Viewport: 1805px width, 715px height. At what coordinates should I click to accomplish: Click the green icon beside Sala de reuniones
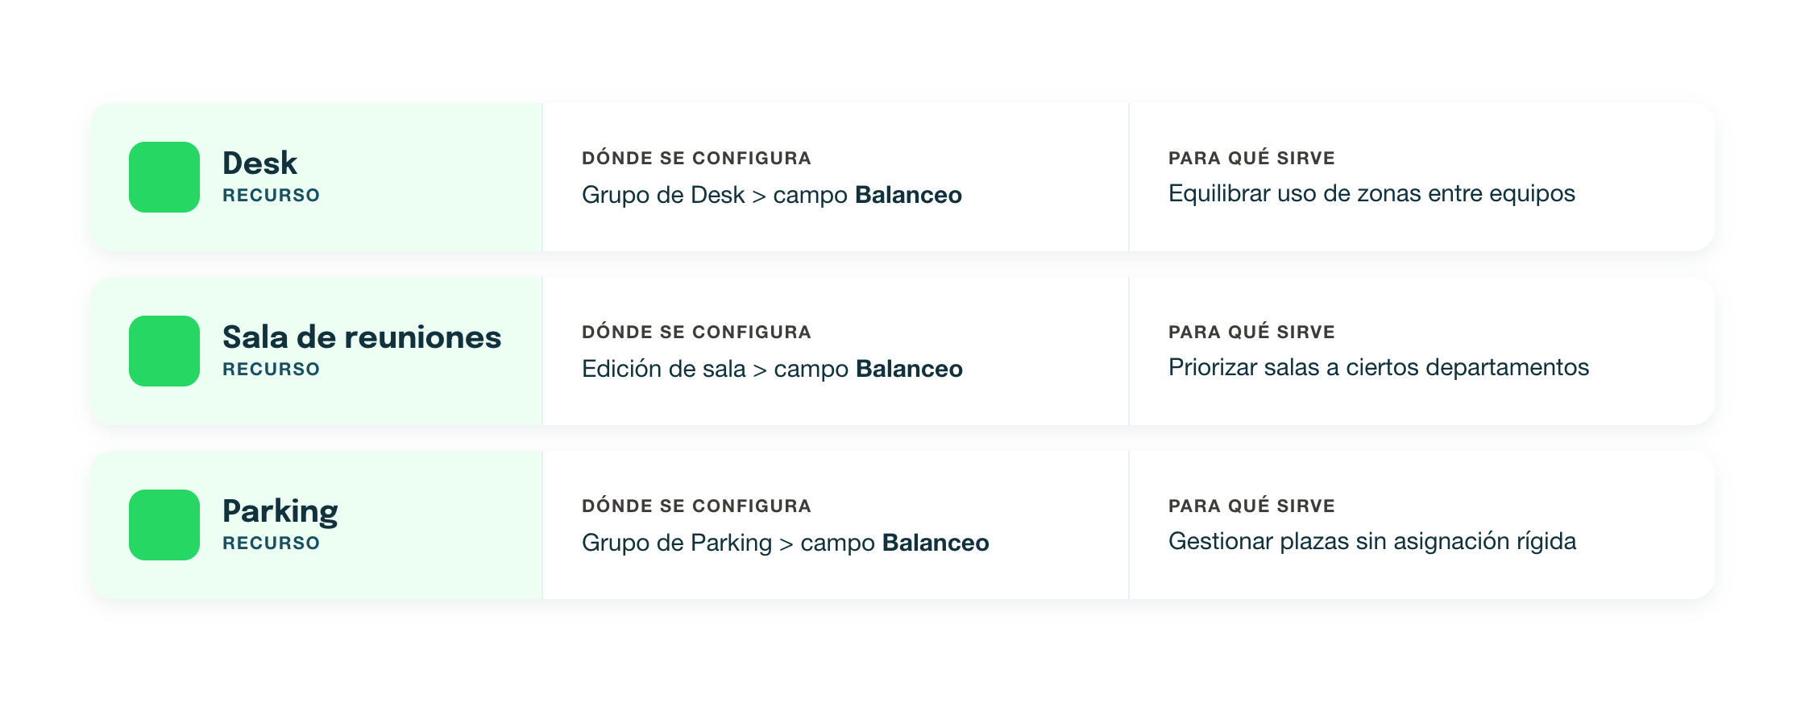[164, 351]
